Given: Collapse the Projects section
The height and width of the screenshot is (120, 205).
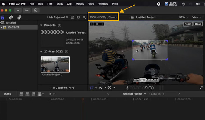Looking at the screenshot, I should (41, 25).
